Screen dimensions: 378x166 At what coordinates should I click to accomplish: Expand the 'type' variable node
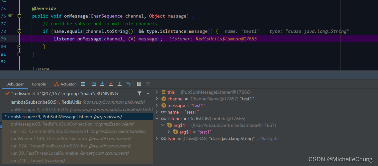157,138
